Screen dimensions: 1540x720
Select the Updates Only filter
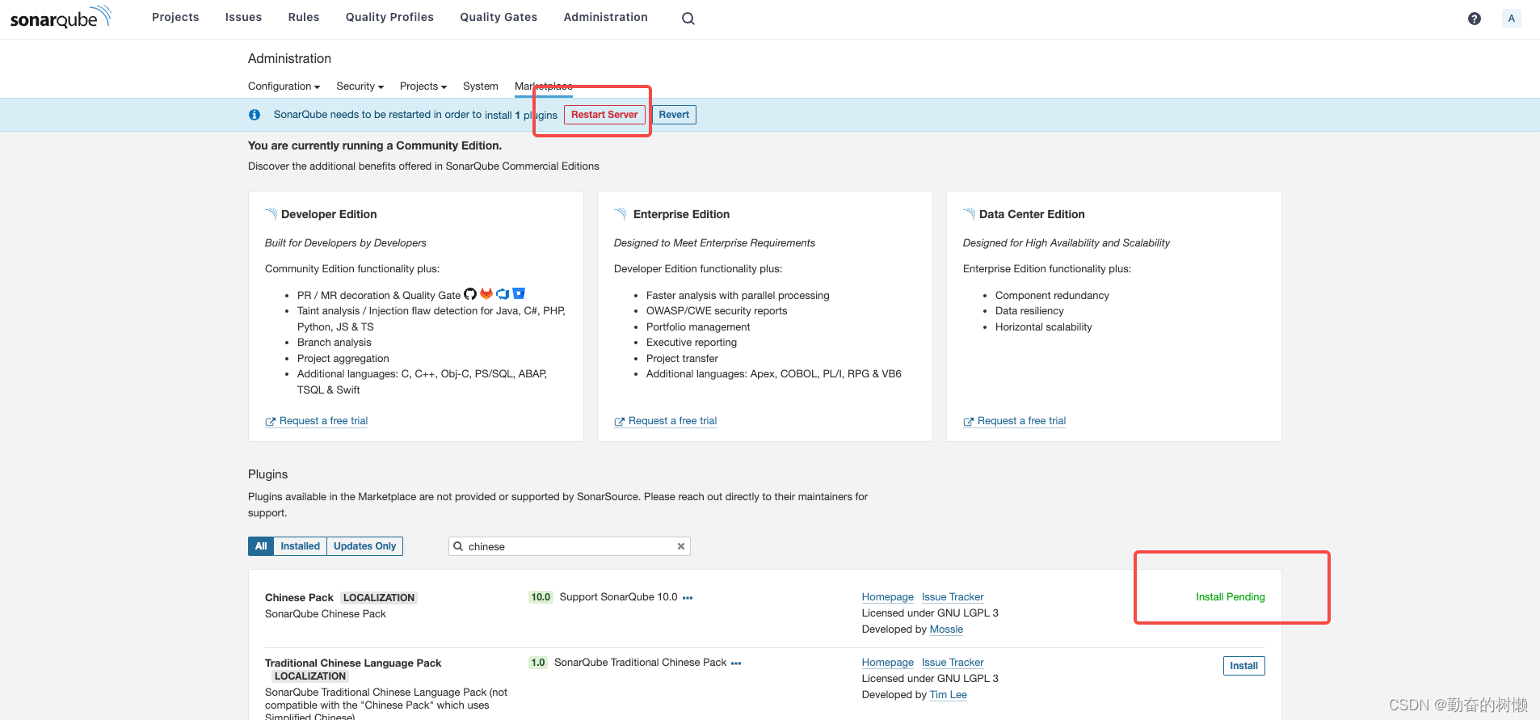point(364,546)
